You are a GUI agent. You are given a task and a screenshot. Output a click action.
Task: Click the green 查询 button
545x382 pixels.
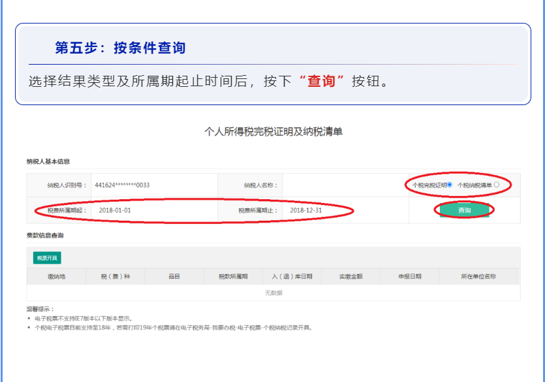tap(464, 210)
